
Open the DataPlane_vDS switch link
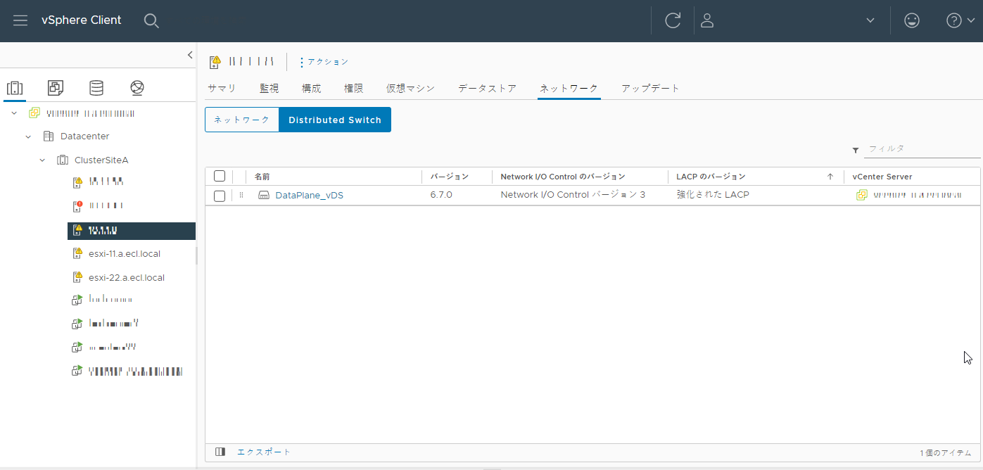pyautogui.click(x=309, y=195)
